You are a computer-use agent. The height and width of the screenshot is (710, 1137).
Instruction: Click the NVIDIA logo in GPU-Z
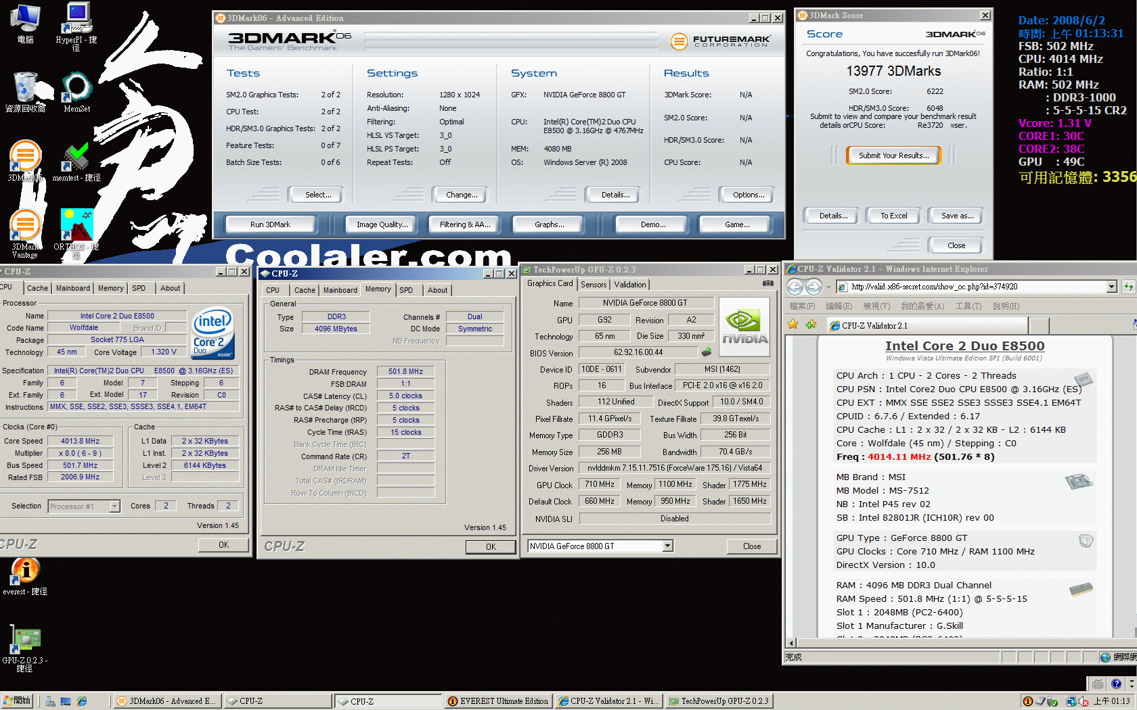coord(744,327)
